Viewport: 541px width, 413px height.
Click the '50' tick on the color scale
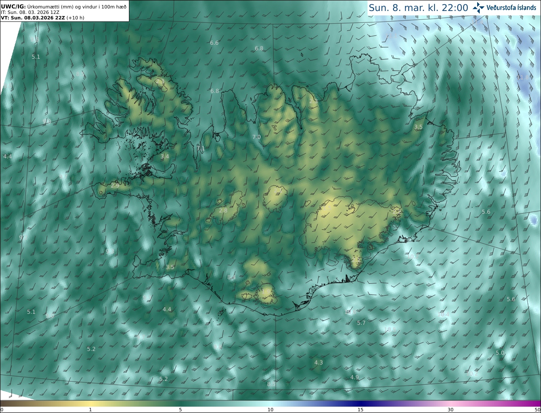(x=538, y=410)
